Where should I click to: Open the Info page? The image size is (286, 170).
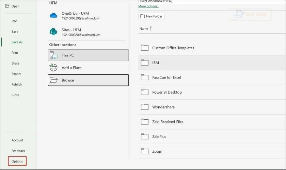[14, 21]
